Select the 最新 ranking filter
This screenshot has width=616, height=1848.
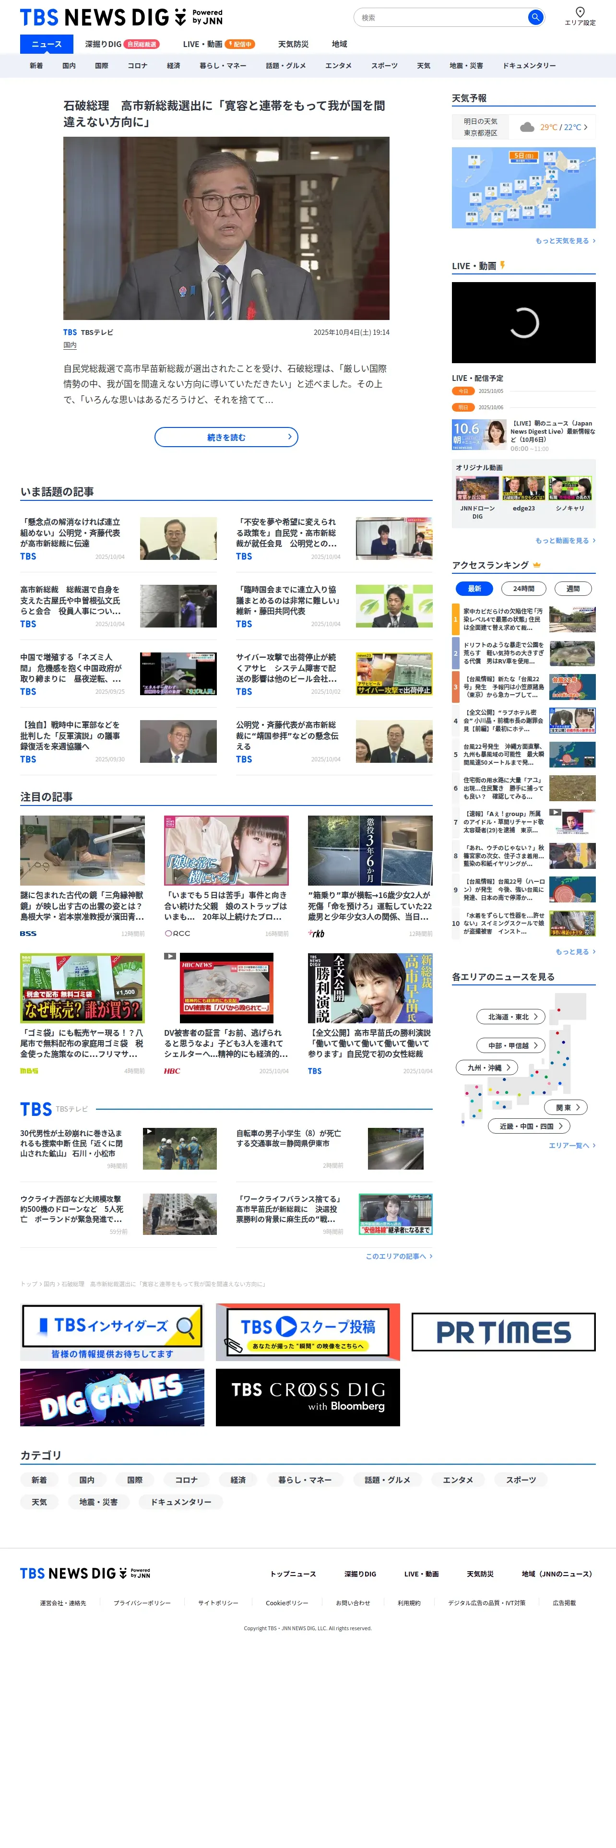(x=474, y=588)
